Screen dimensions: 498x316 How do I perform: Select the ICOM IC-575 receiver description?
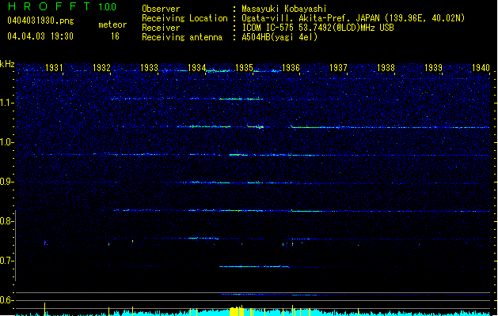[317, 28]
